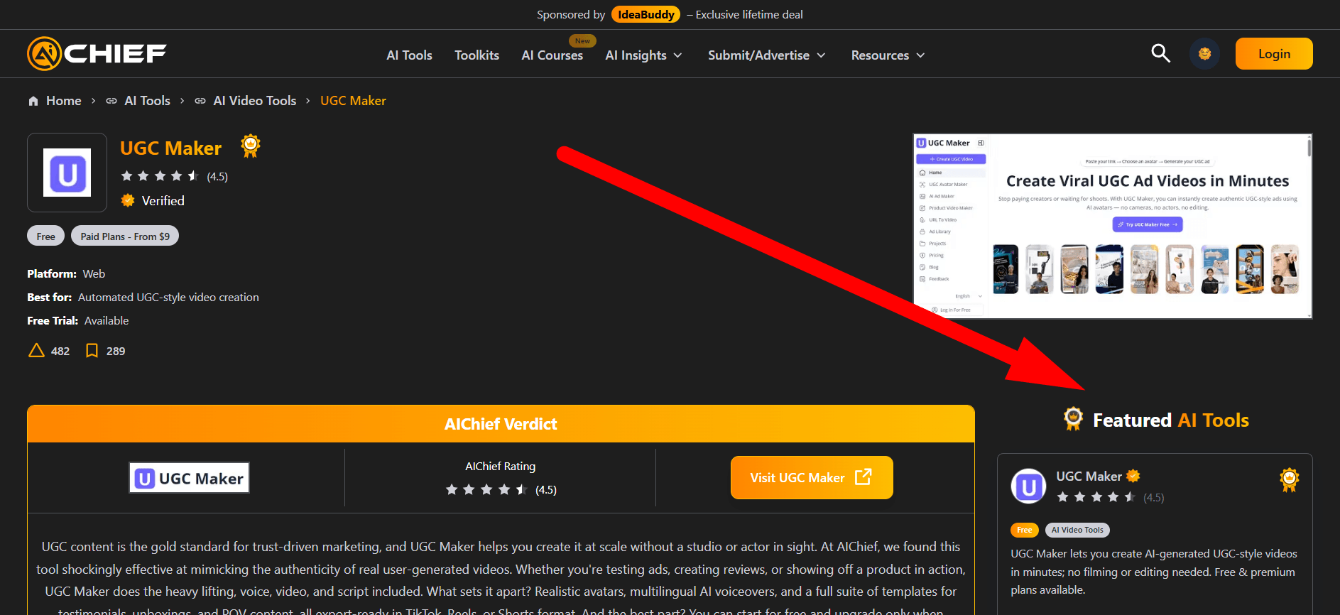Click the badge icon beside Featured AI Tools
1340x615 pixels.
click(1073, 419)
